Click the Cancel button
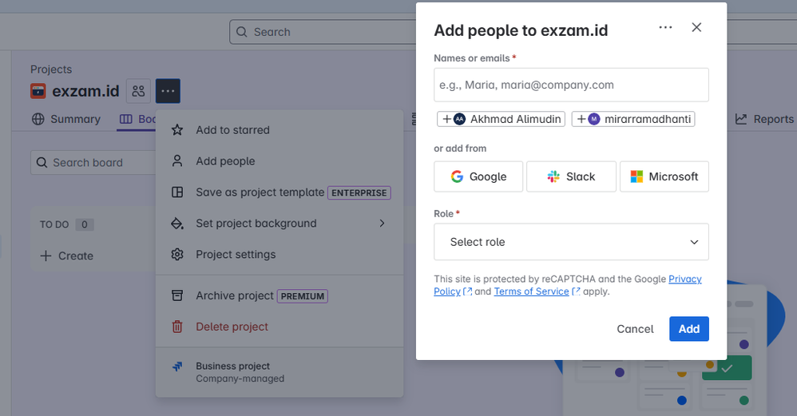797x416 pixels. tap(635, 329)
